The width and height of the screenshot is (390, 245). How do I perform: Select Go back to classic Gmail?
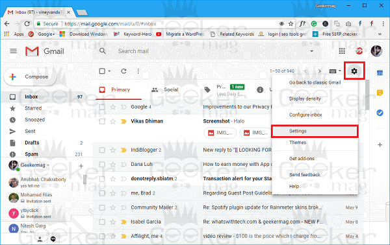[315, 82]
